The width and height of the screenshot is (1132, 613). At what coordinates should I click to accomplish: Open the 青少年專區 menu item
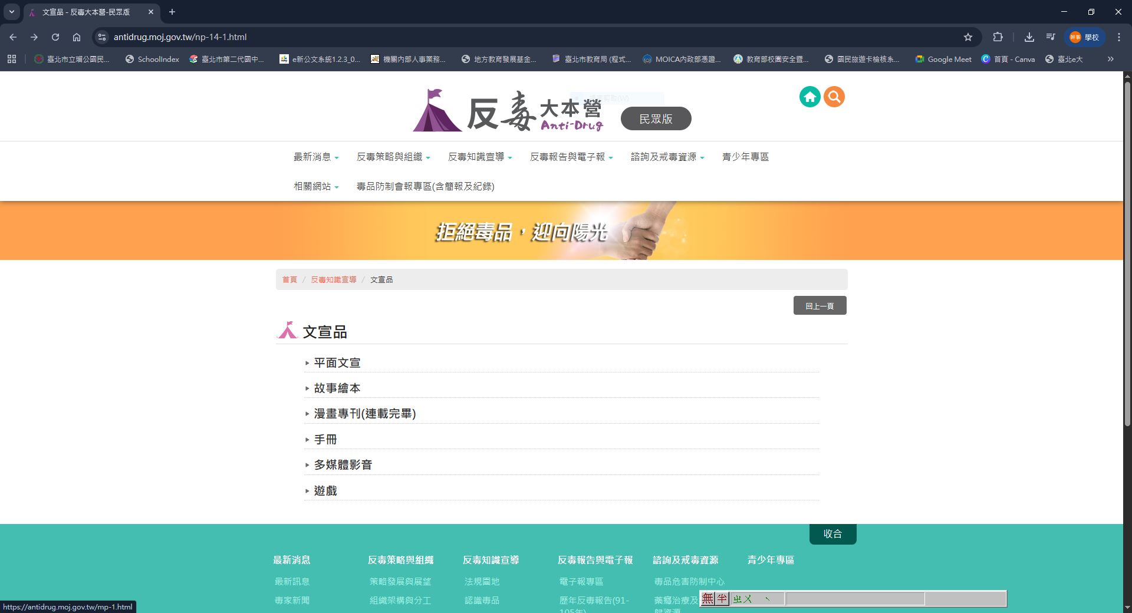coord(745,157)
